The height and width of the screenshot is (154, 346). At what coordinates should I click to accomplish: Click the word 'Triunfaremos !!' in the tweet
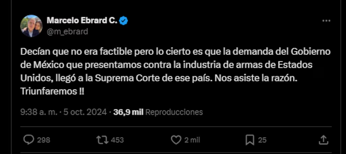point(52,91)
